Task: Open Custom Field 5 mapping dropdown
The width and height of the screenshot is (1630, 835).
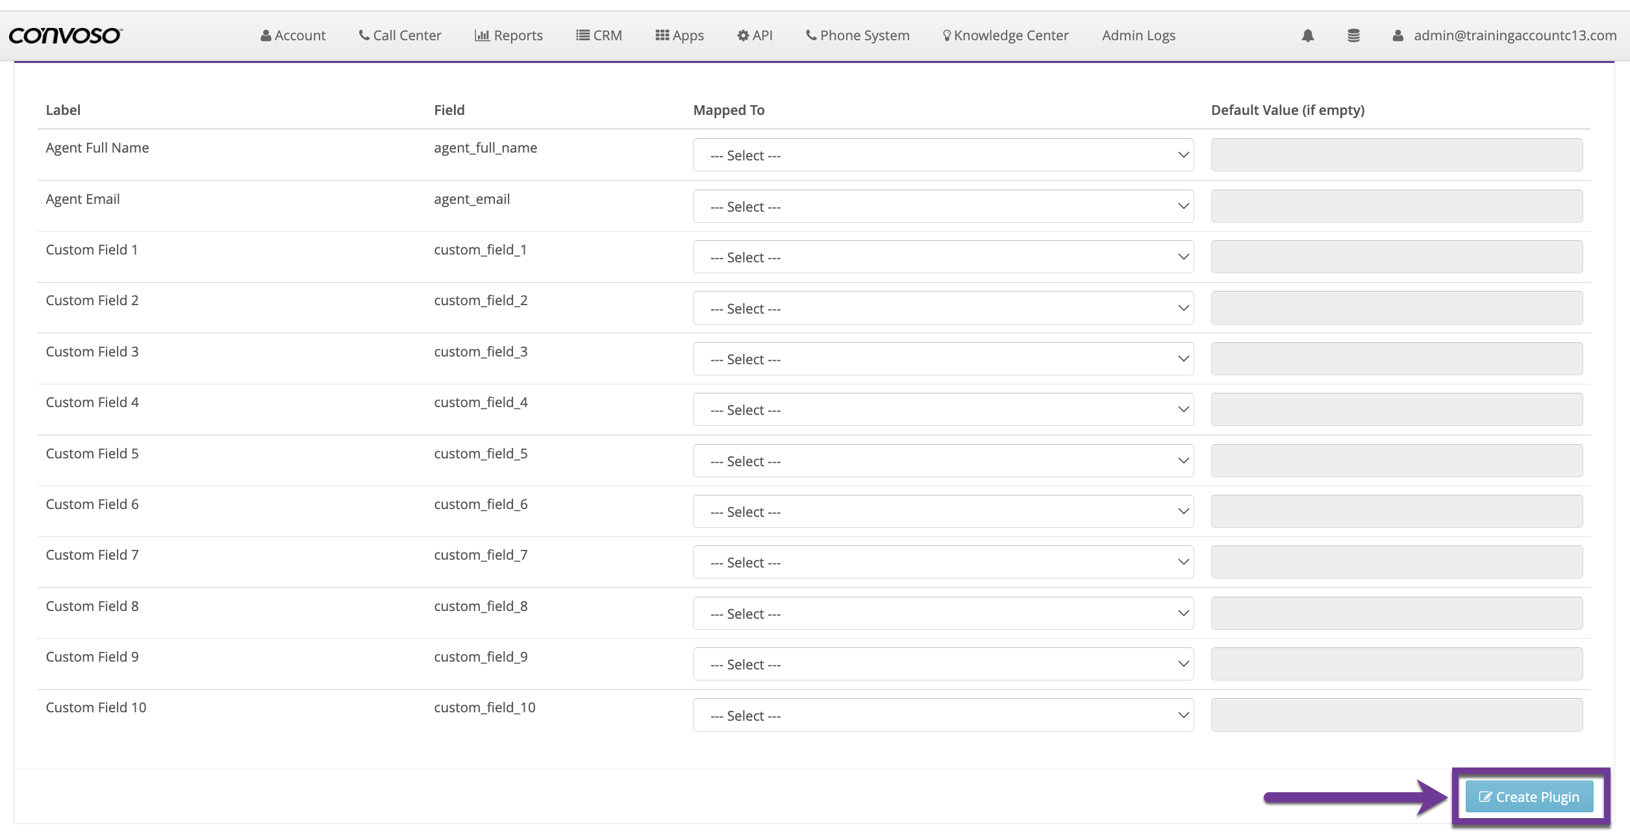Action: point(942,461)
